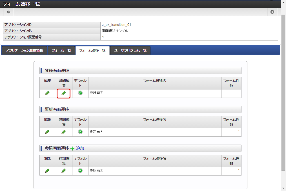Click the アプリケーション名 label cell
This screenshot has height=191, width=286.
pos(52,31)
